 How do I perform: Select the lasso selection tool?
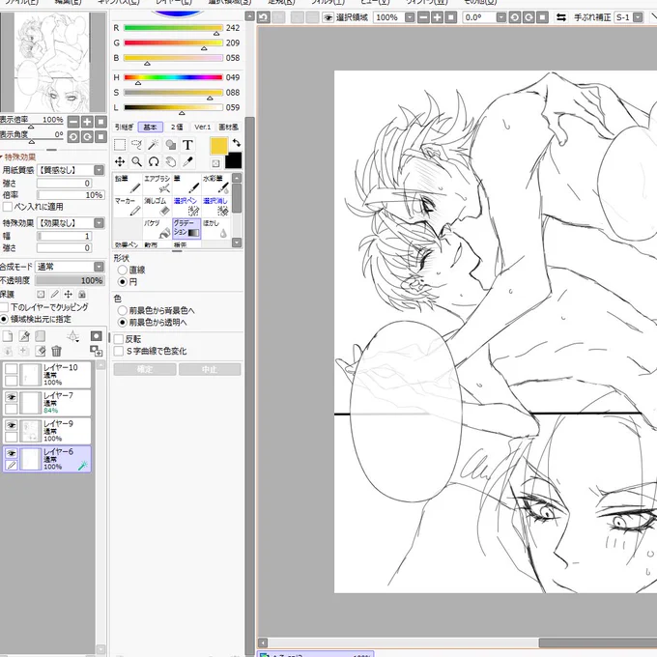pos(136,145)
